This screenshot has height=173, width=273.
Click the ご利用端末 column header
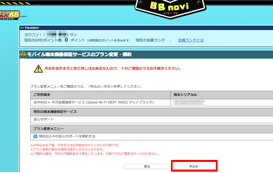[42, 94]
